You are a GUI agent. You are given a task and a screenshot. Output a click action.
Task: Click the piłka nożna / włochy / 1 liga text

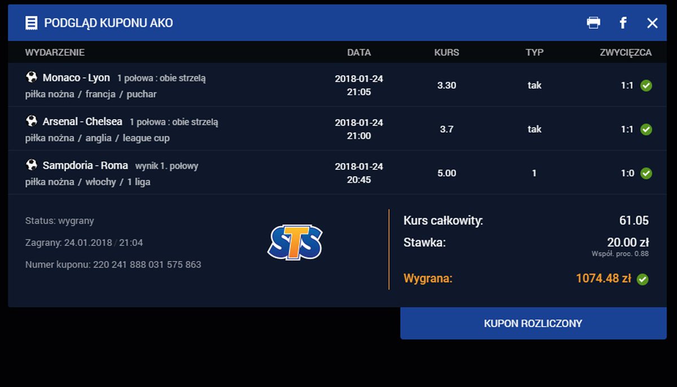click(88, 182)
